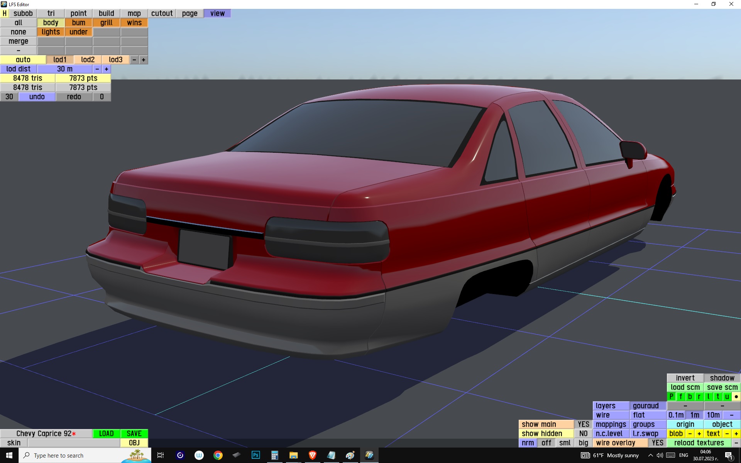Click the green SAVE button
The width and height of the screenshot is (741, 463).
point(134,434)
